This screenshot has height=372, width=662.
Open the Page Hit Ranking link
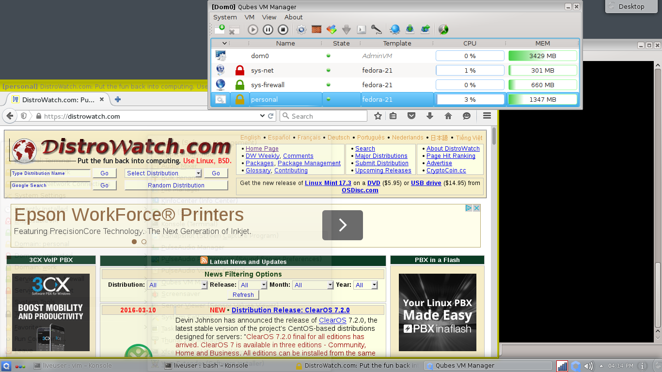451,156
